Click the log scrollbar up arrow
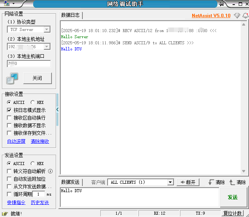The height and width of the screenshot is (217, 249). [x=244, y=24]
